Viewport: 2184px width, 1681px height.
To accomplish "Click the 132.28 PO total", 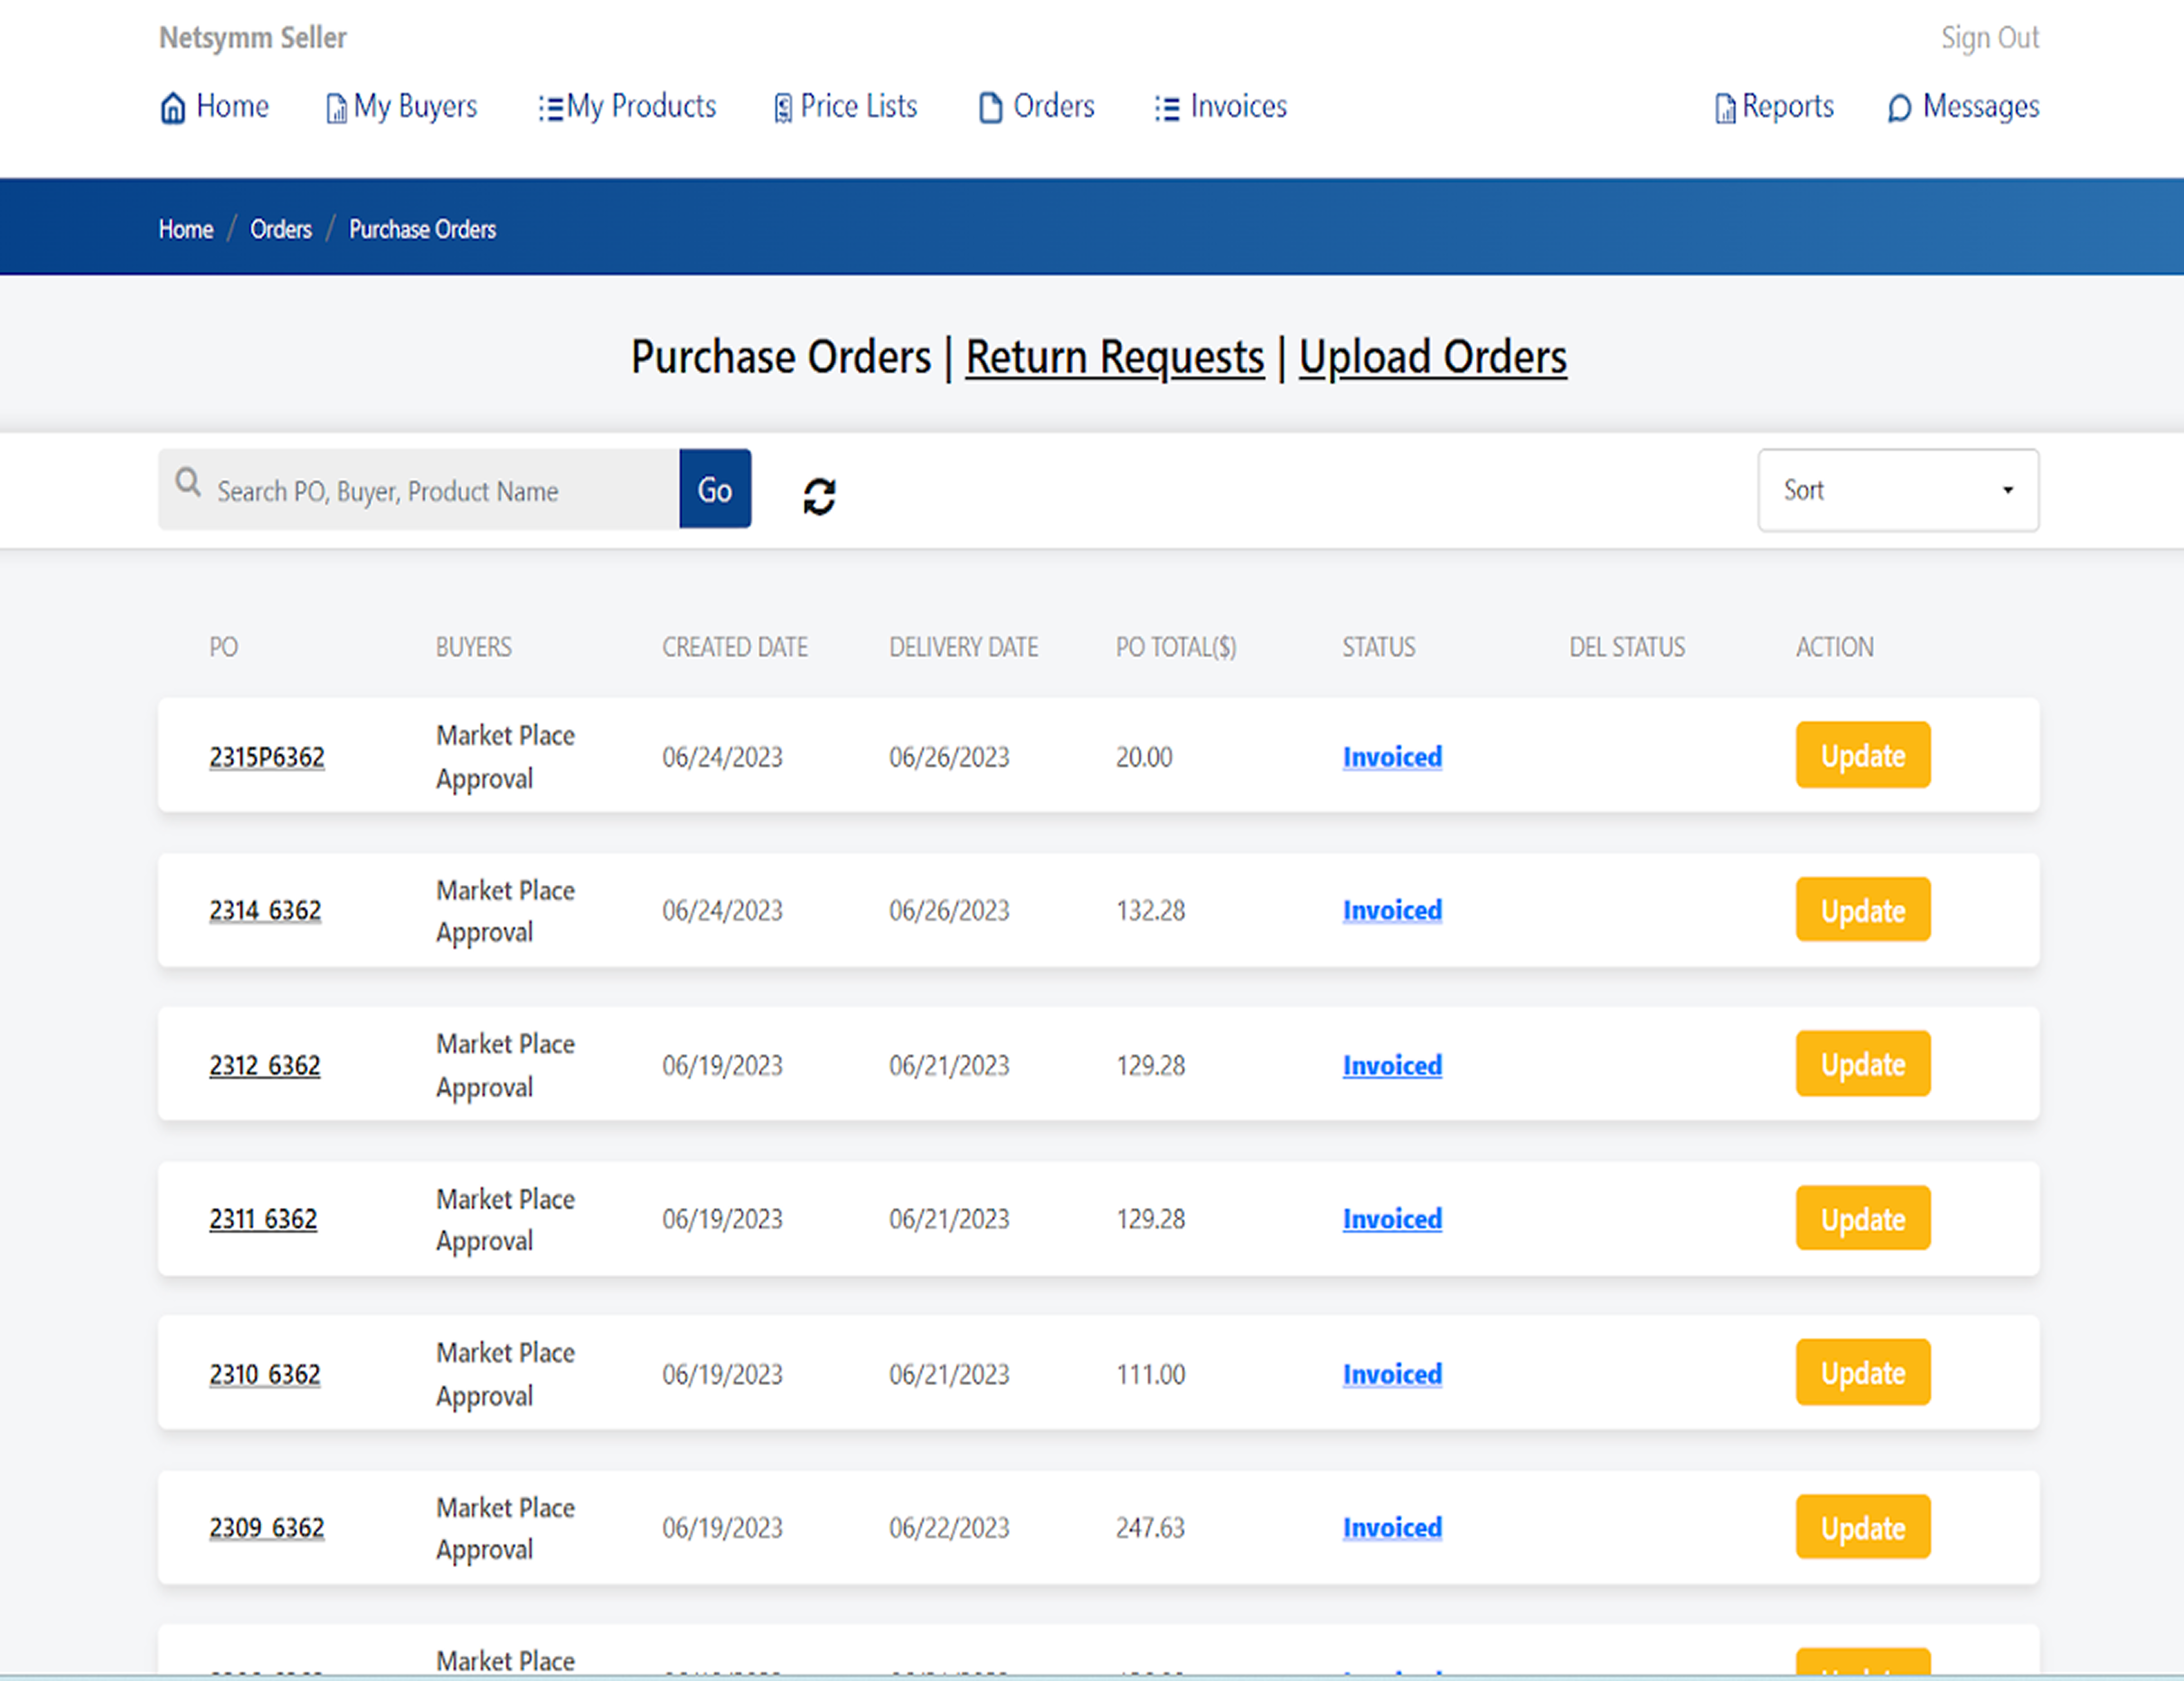I will point(1151,911).
